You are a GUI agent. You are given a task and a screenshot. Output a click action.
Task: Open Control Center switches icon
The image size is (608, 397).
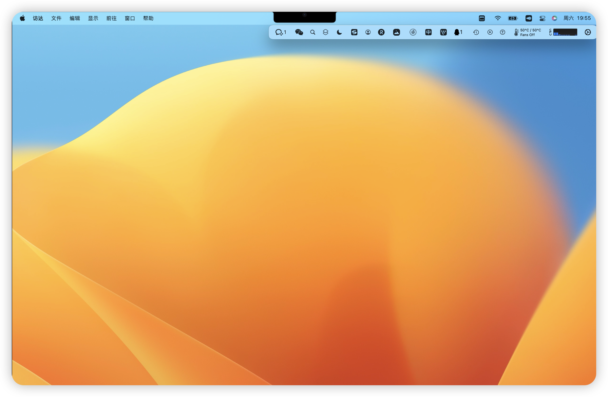[x=542, y=18]
